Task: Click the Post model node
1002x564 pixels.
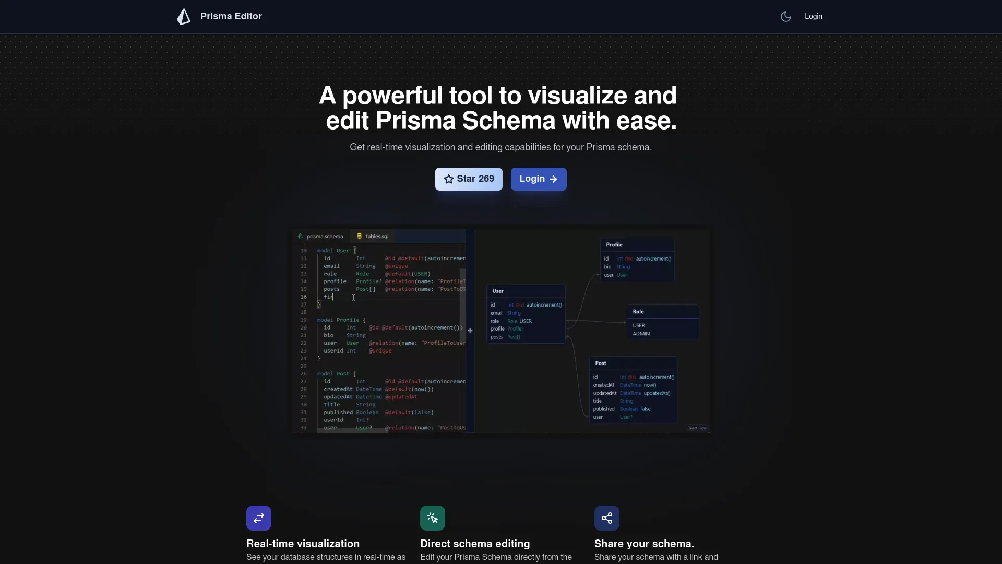Action: (633, 390)
